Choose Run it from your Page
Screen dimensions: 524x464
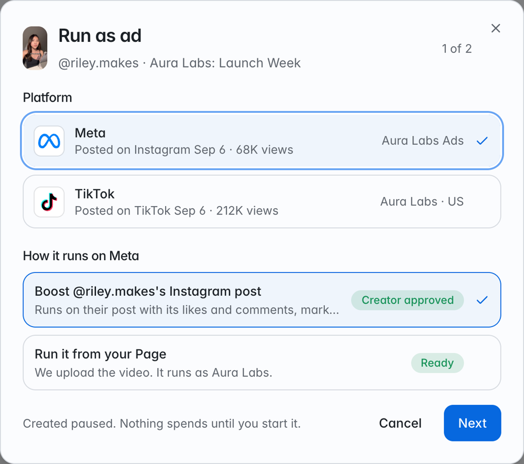[262, 363]
